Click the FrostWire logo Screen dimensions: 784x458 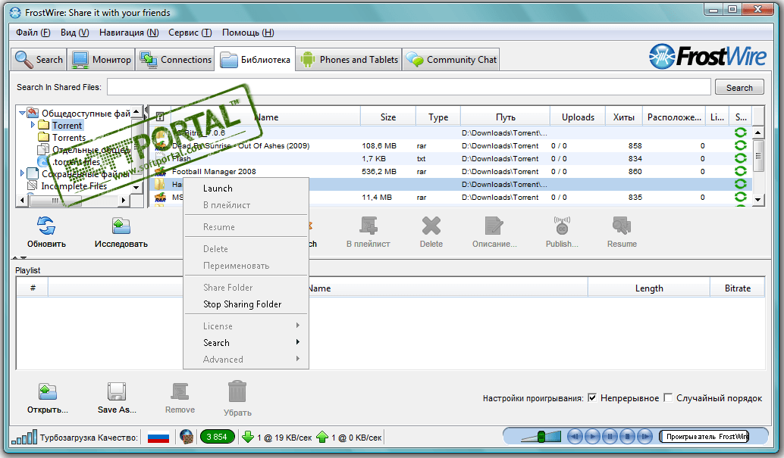click(707, 56)
